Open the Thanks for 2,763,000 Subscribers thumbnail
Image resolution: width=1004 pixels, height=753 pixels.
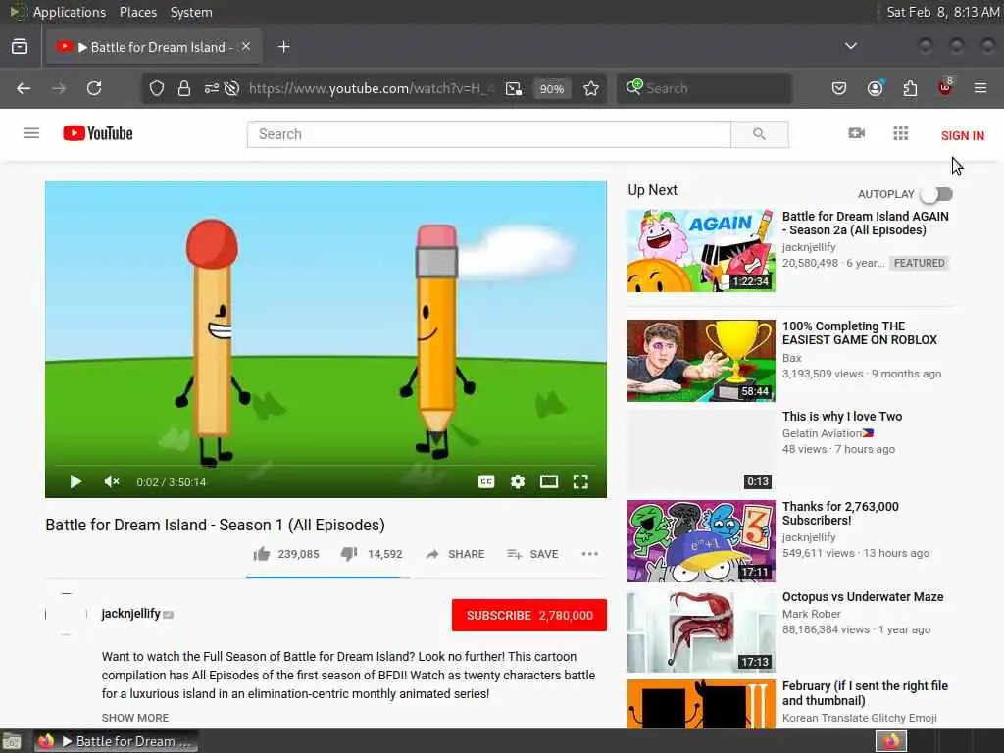tap(701, 541)
